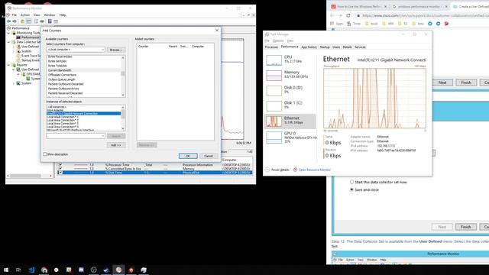The image size is (489, 275).
Task: Select Disk 0 (D:) in Task Manager sidebar
Action: (290, 90)
